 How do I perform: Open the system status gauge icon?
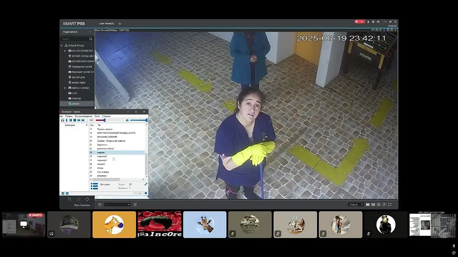click(x=378, y=22)
